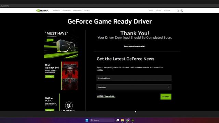Click the taskbar Search box
The width and height of the screenshot is (219, 123).
(102, 120)
